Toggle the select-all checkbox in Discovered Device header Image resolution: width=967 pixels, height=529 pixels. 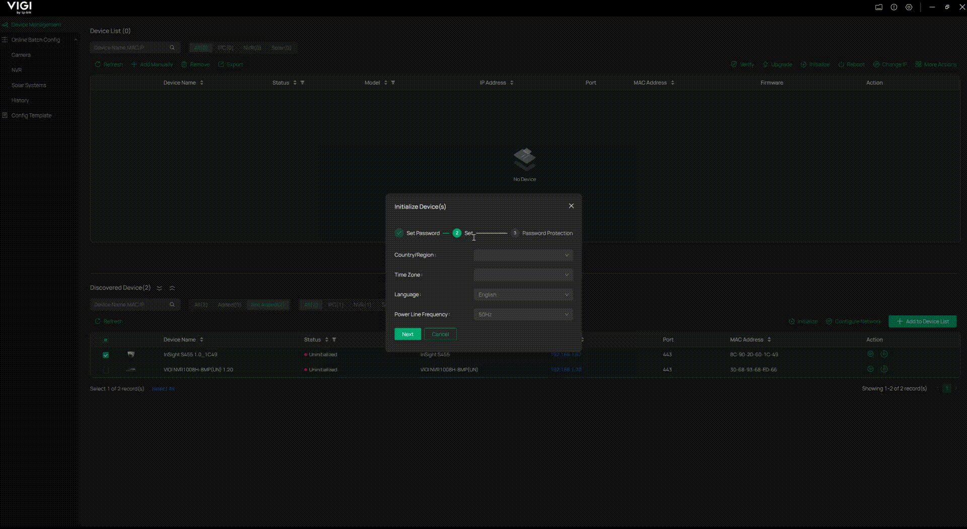coord(106,341)
